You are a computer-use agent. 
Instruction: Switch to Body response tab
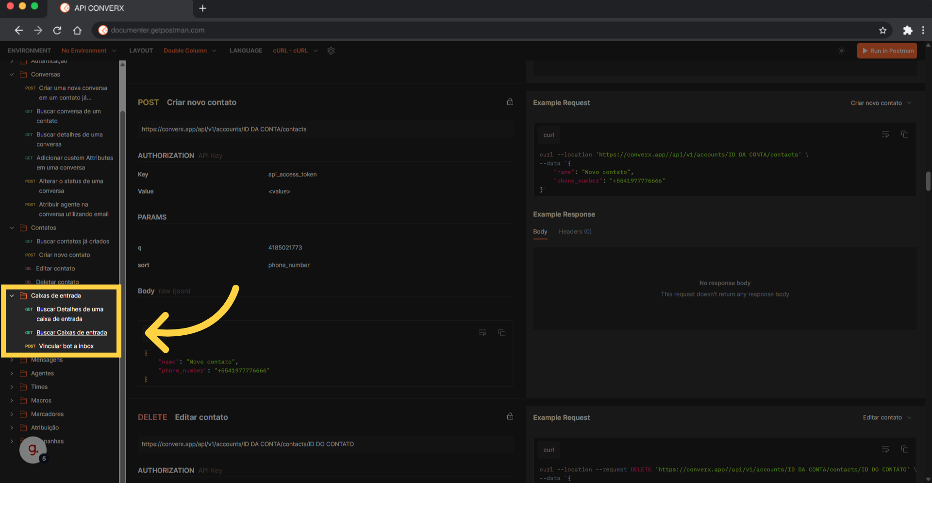point(540,231)
